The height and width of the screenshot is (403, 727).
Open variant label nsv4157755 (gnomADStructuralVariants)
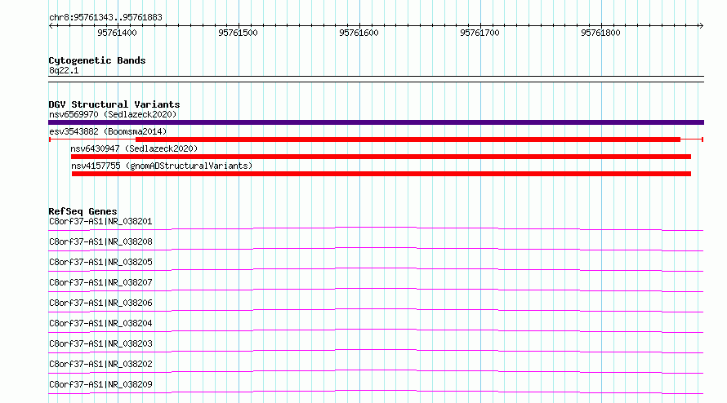(x=162, y=166)
